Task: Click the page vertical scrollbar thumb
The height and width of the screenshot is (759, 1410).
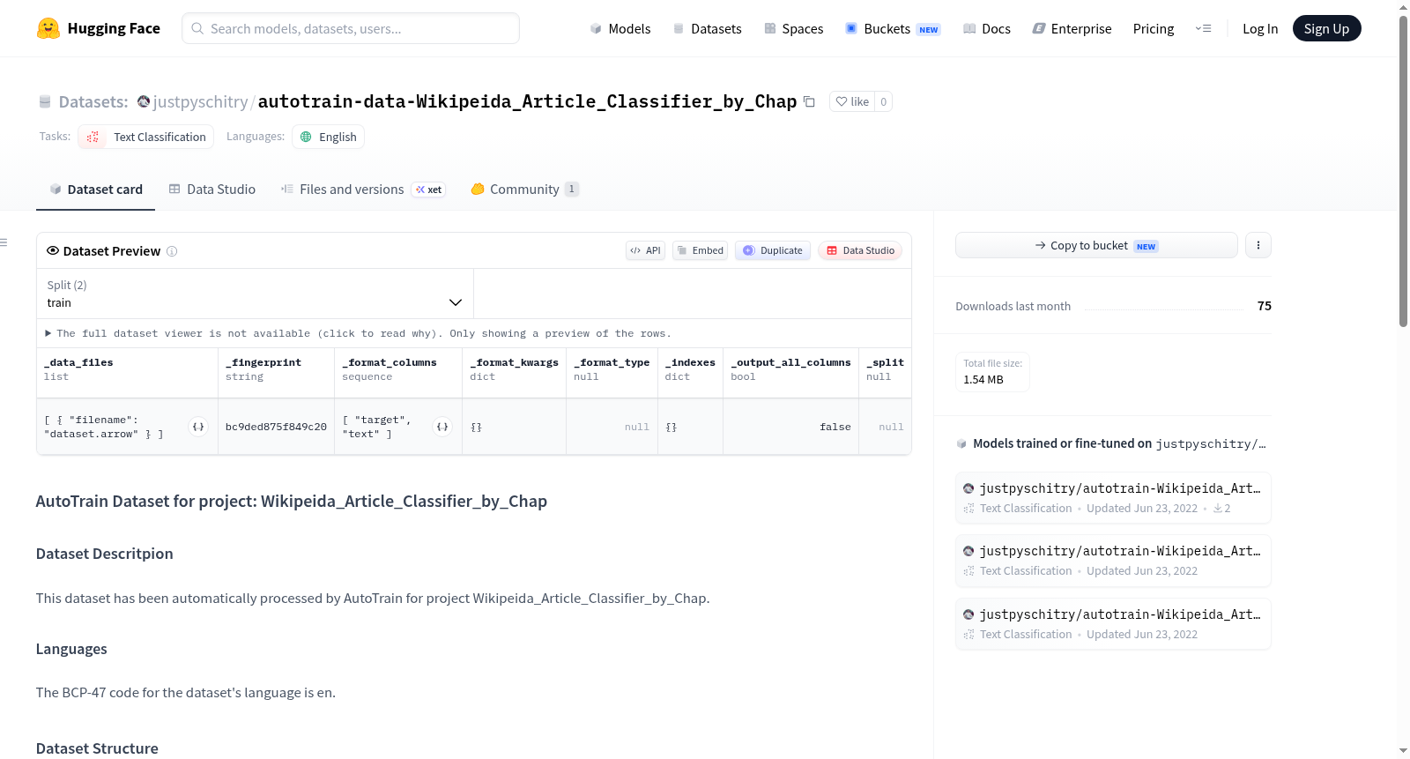Action: 1403,172
